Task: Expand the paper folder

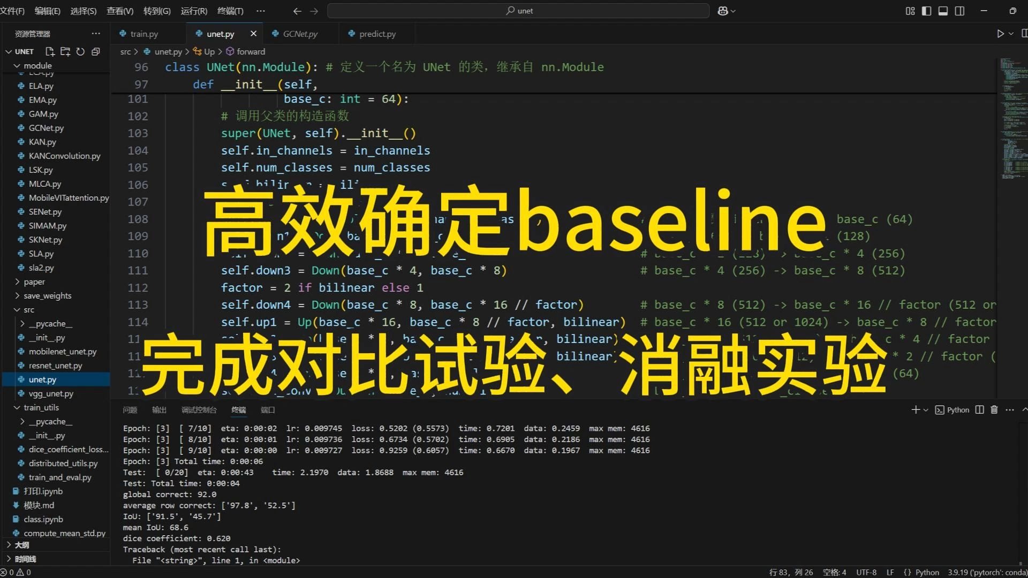Action: (34, 282)
